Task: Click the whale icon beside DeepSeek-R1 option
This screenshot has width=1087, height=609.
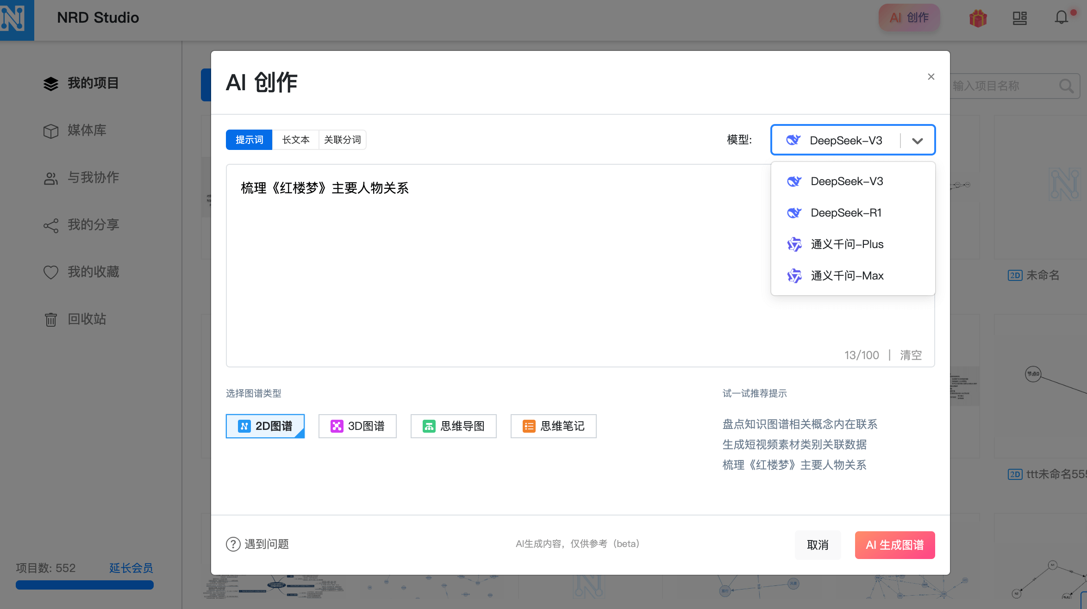Action: [x=794, y=213]
